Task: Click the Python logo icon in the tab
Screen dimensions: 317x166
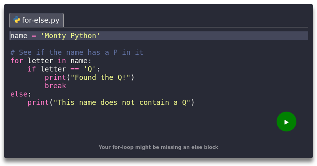Action: click(x=17, y=20)
